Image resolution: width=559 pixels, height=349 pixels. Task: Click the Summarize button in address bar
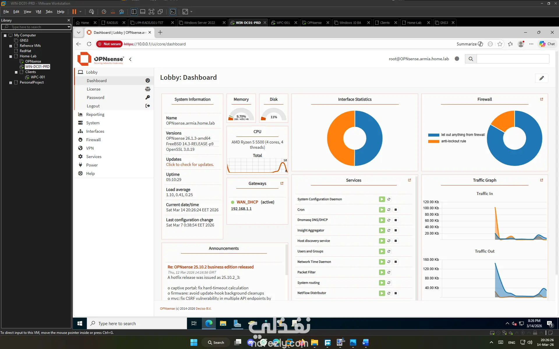[470, 44]
